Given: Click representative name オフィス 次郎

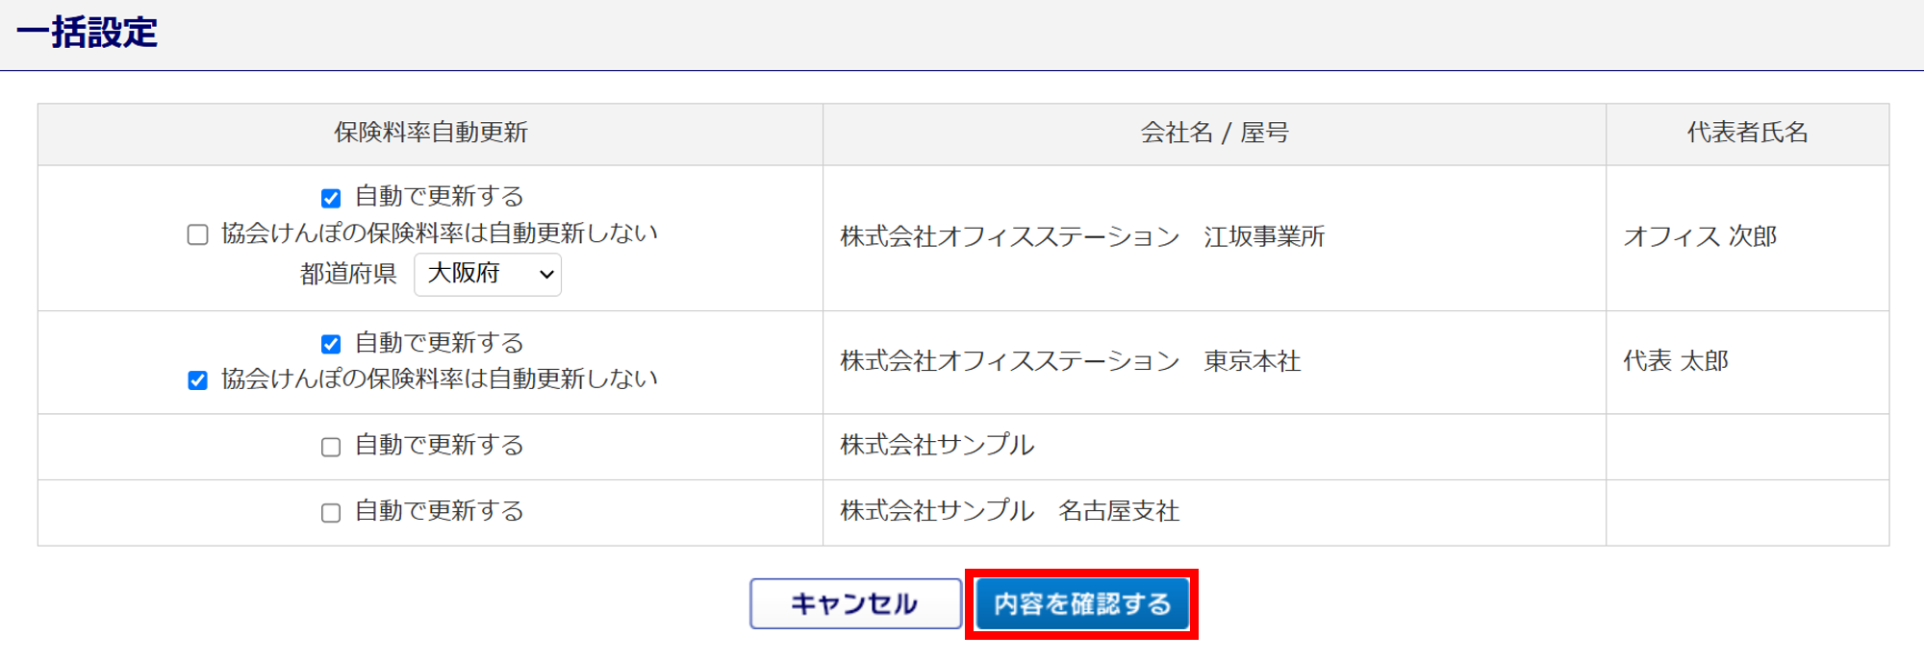Looking at the screenshot, I should point(1700,236).
